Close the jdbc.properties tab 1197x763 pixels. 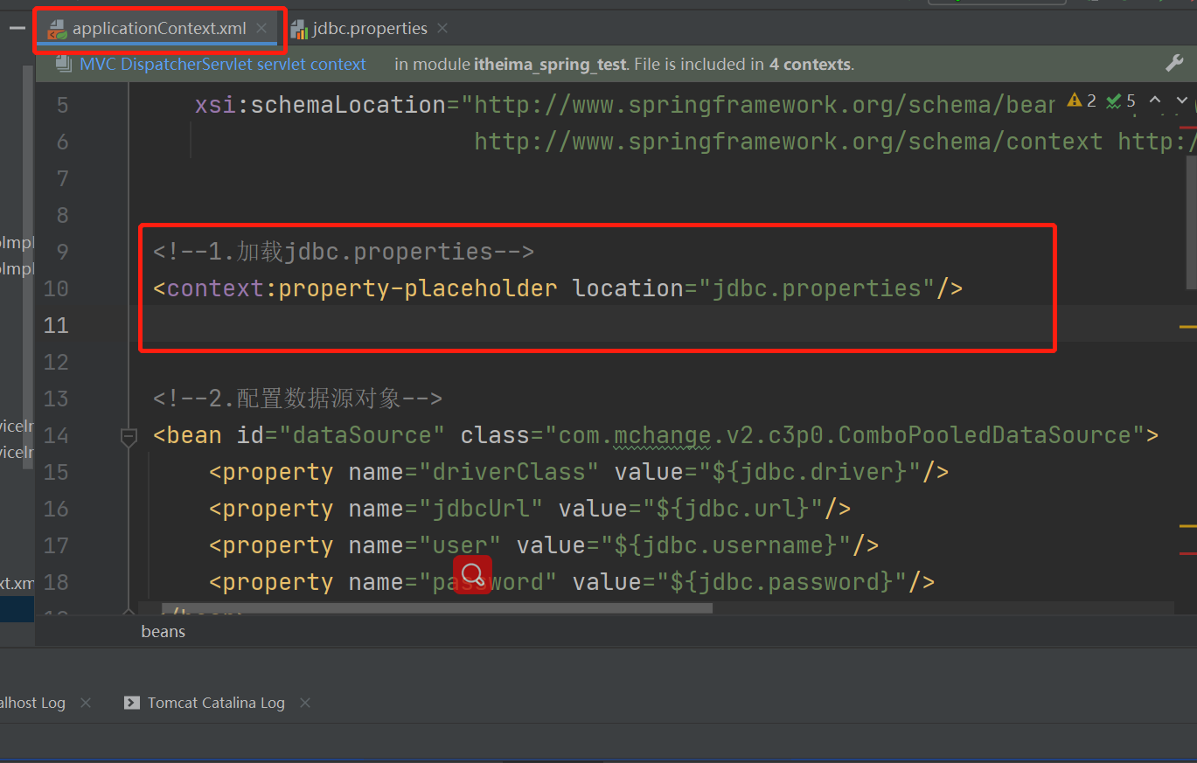442,27
